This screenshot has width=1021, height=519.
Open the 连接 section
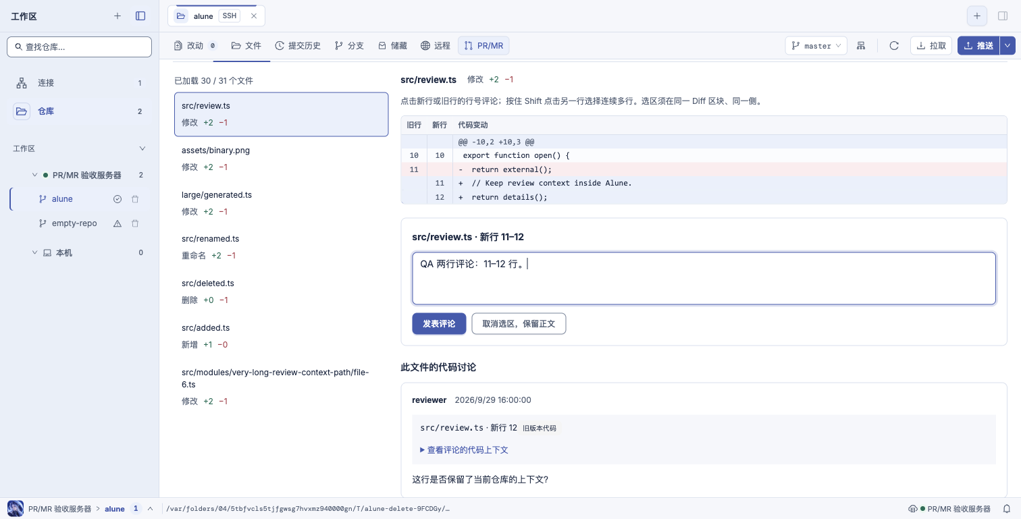tap(80, 83)
